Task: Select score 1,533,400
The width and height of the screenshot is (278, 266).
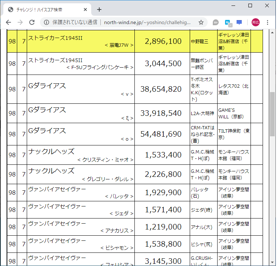Action: point(163,155)
